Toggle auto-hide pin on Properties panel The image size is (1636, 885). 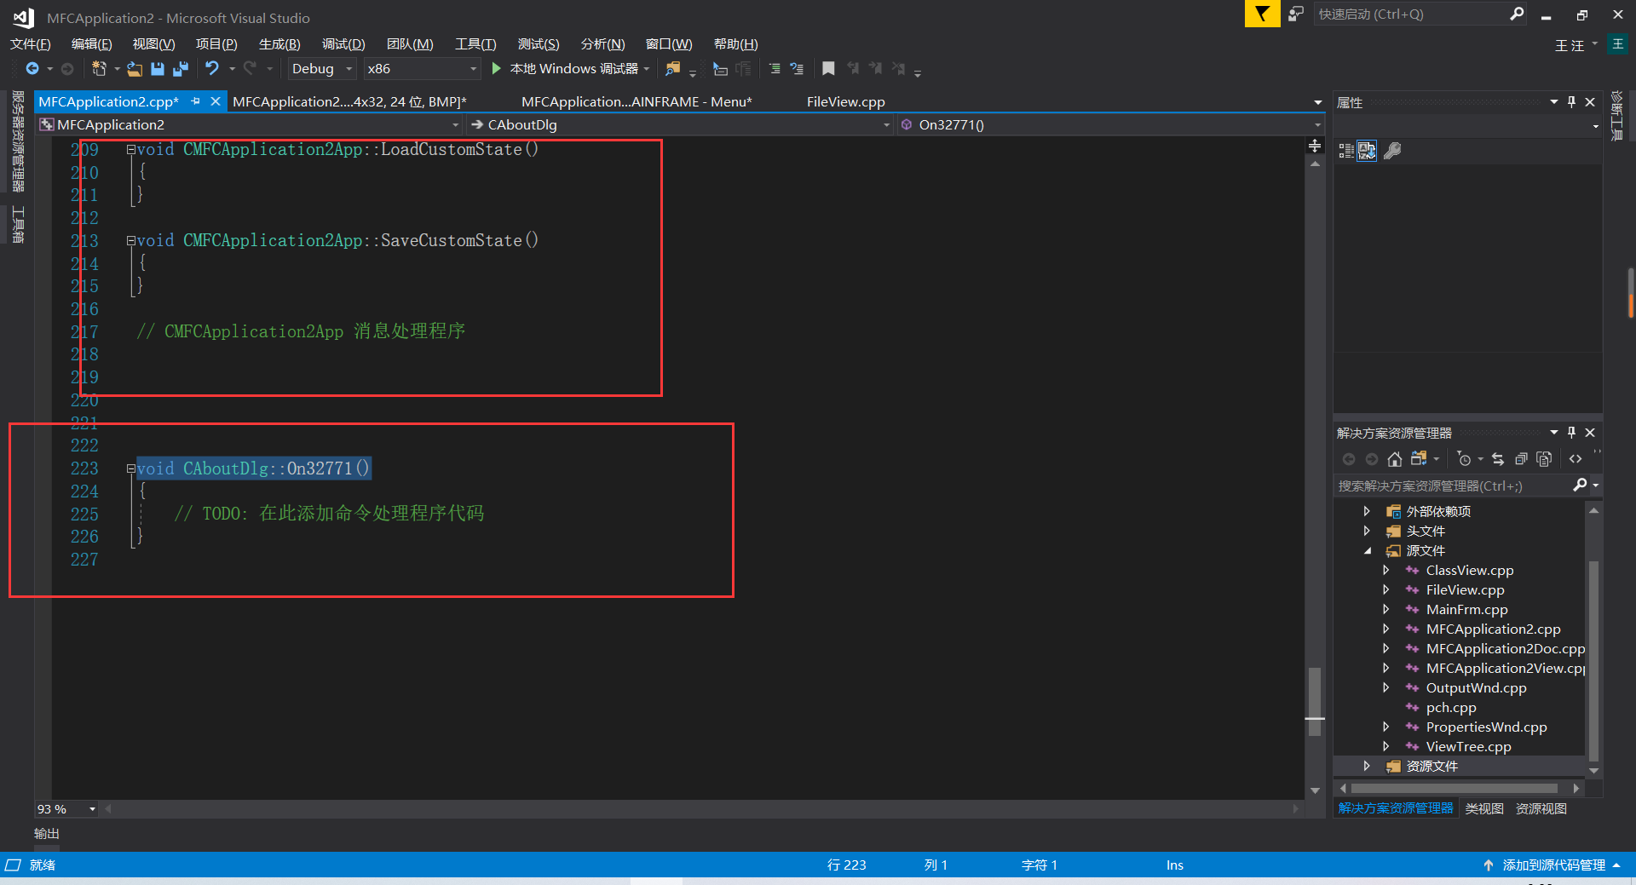point(1572,101)
